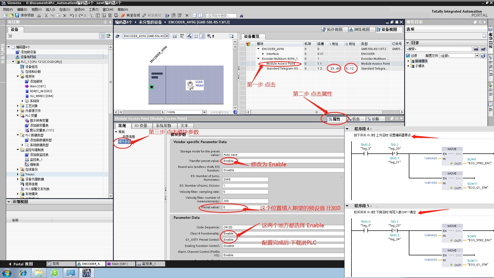Click the 保存项目 save project button
The image size is (494, 278).
(24, 15)
